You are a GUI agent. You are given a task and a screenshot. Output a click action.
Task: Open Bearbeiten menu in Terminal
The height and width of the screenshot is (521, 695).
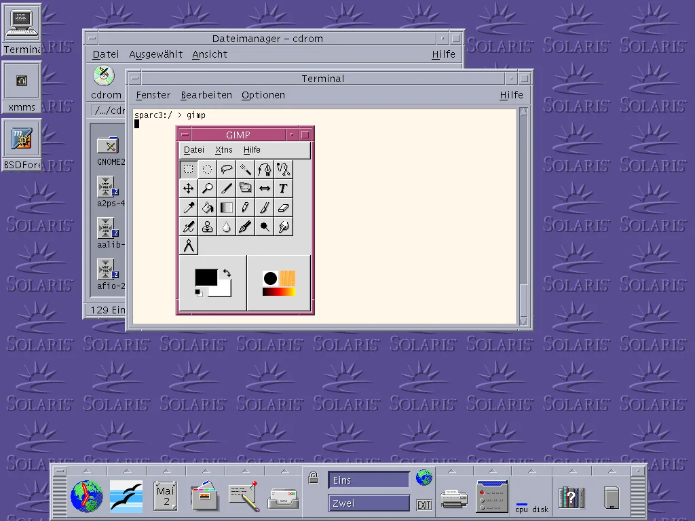point(206,95)
